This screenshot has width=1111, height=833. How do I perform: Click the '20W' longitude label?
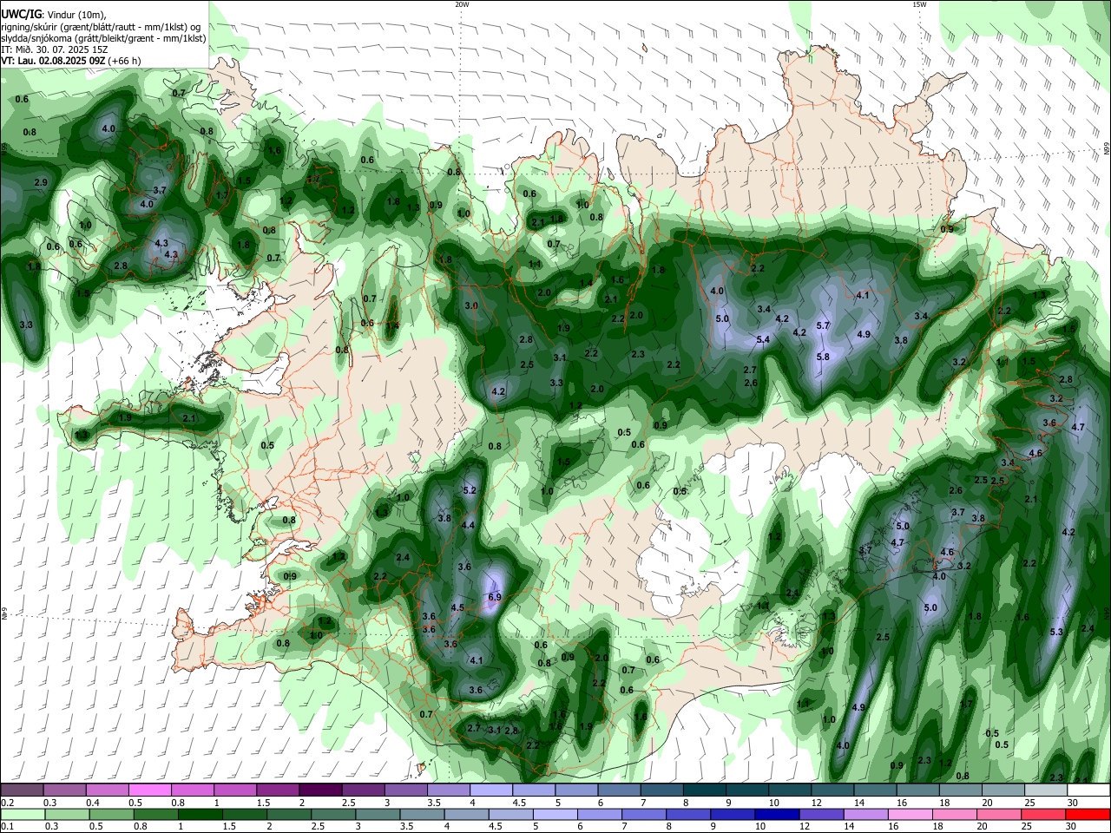coord(462,4)
